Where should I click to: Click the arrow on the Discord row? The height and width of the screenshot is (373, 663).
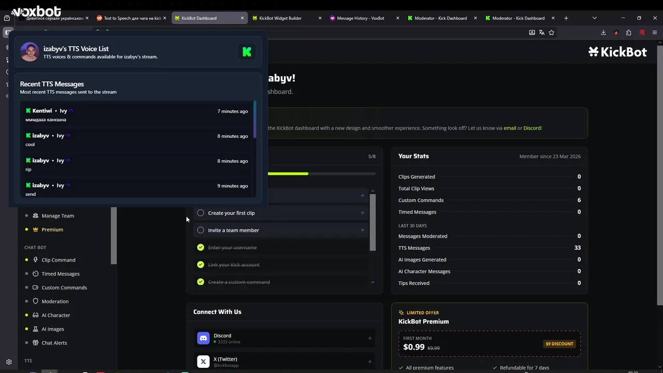pos(369,338)
